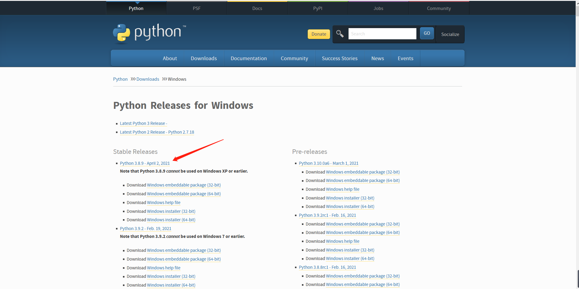579x289 pixels.
Task: Click the Donate button
Action: pos(319,34)
